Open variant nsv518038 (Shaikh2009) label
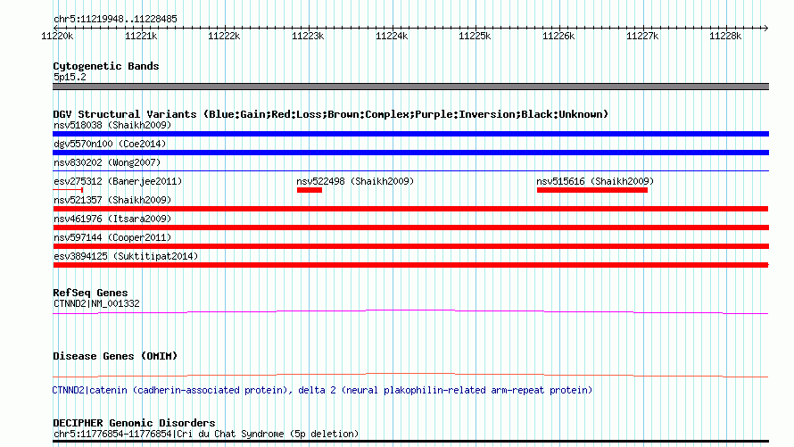The width and height of the screenshot is (794, 447). click(112, 125)
